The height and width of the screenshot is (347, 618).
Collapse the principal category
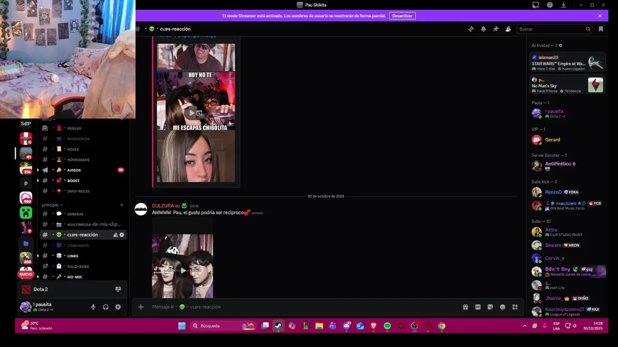(52, 205)
